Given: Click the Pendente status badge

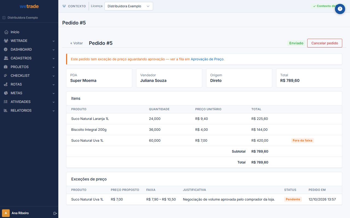Looking at the screenshot, I should (293, 199).
